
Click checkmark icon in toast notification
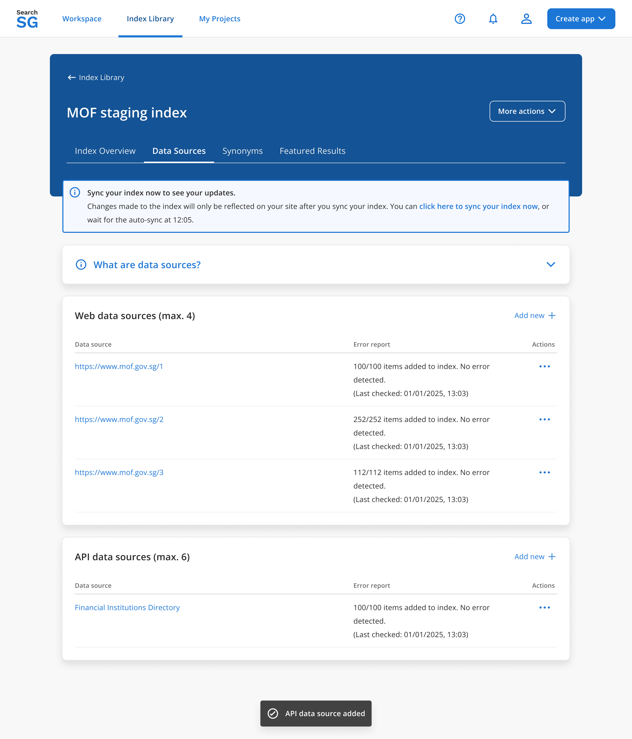point(273,713)
